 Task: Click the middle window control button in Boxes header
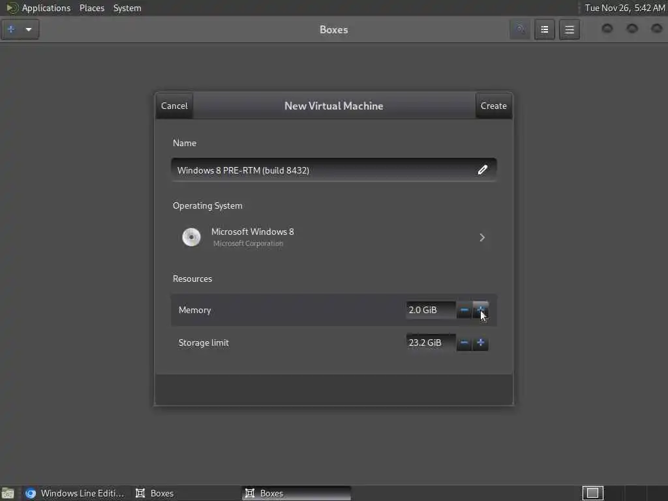pyautogui.click(x=632, y=29)
